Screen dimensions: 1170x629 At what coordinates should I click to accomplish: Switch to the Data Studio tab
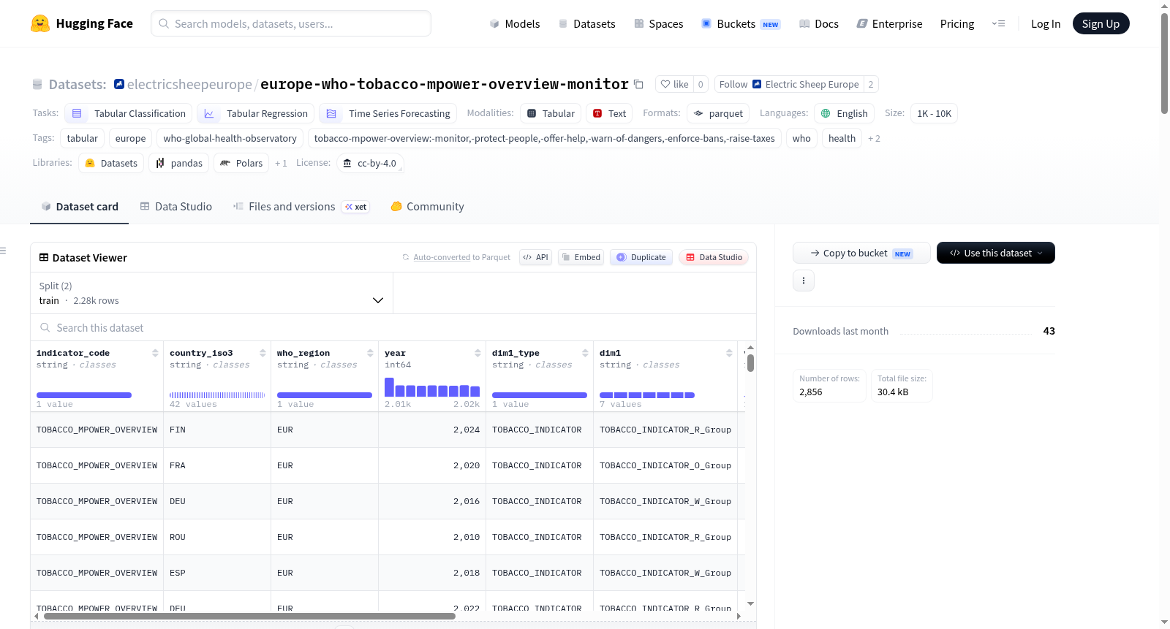[x=176, y=207]
